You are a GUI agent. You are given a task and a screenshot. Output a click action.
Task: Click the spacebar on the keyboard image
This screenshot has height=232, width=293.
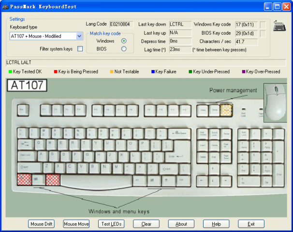95,181
